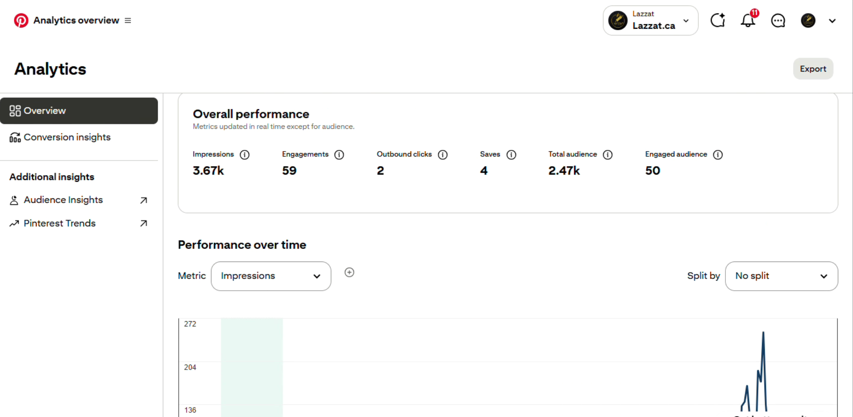Show info tooltip for Total audience
Viewport: 853px width, 417px height.
coord(607,155)
